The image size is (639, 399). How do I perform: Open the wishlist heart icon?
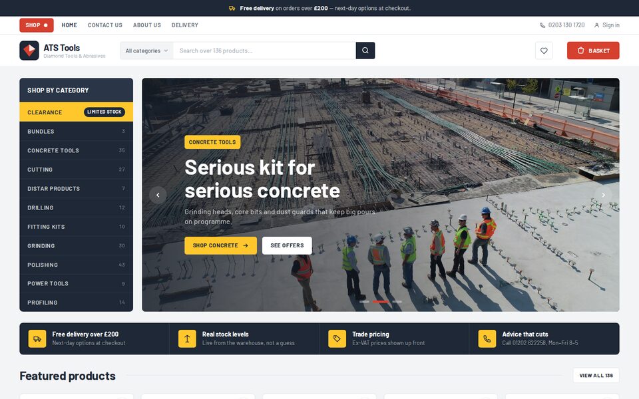tap(544, 51)
